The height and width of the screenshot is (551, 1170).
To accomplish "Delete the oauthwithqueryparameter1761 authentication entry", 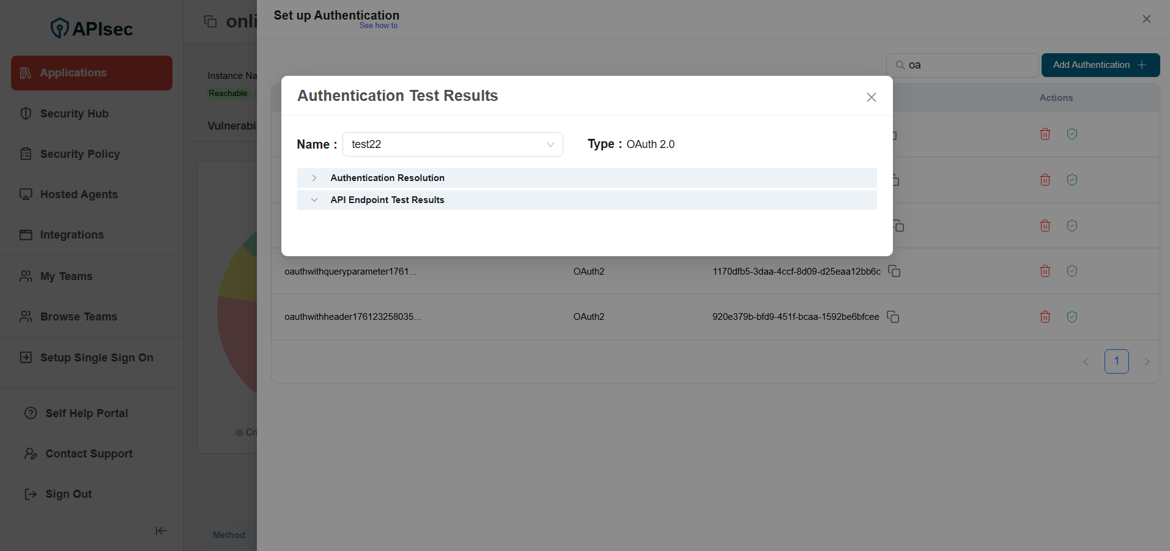I will [x=1045, y=271].
